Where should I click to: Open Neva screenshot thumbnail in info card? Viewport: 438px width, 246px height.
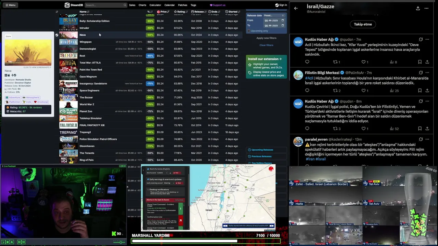click(x=28, y=52)
